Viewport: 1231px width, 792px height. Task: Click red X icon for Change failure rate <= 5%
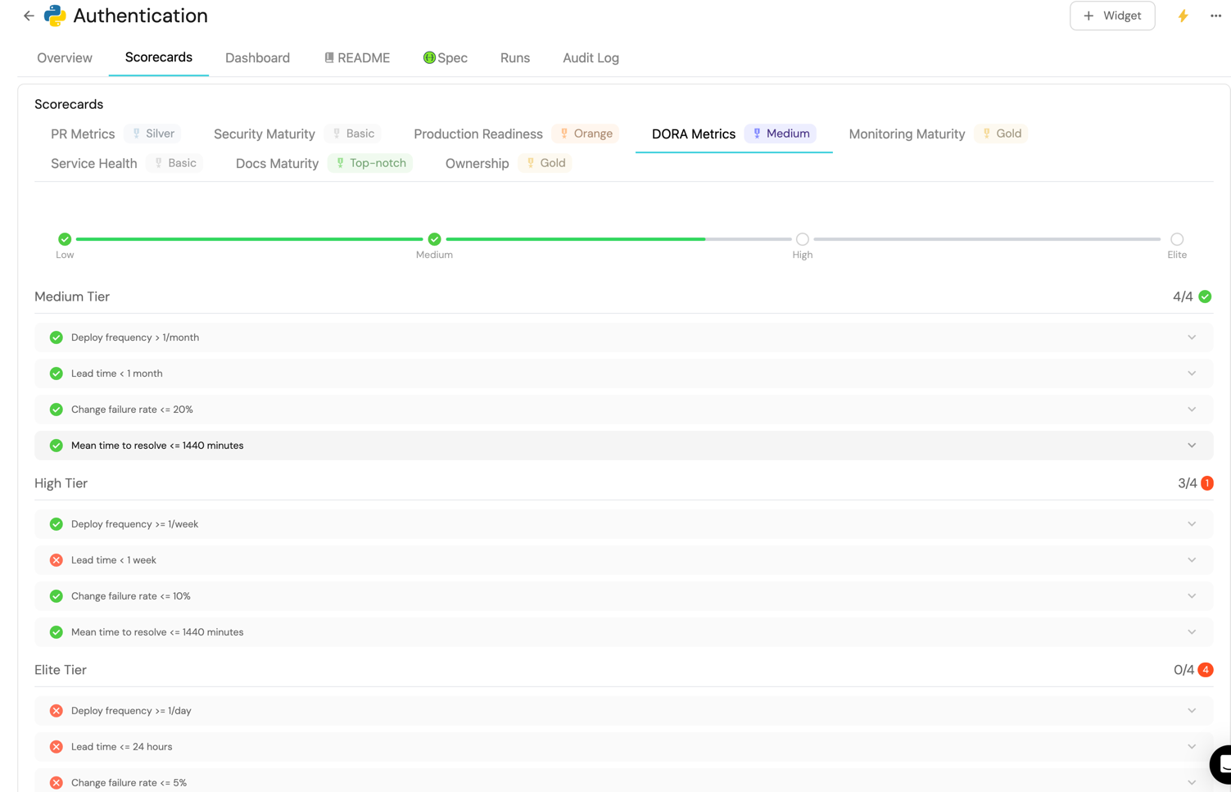pyautogui.click(x=57, y=783)
